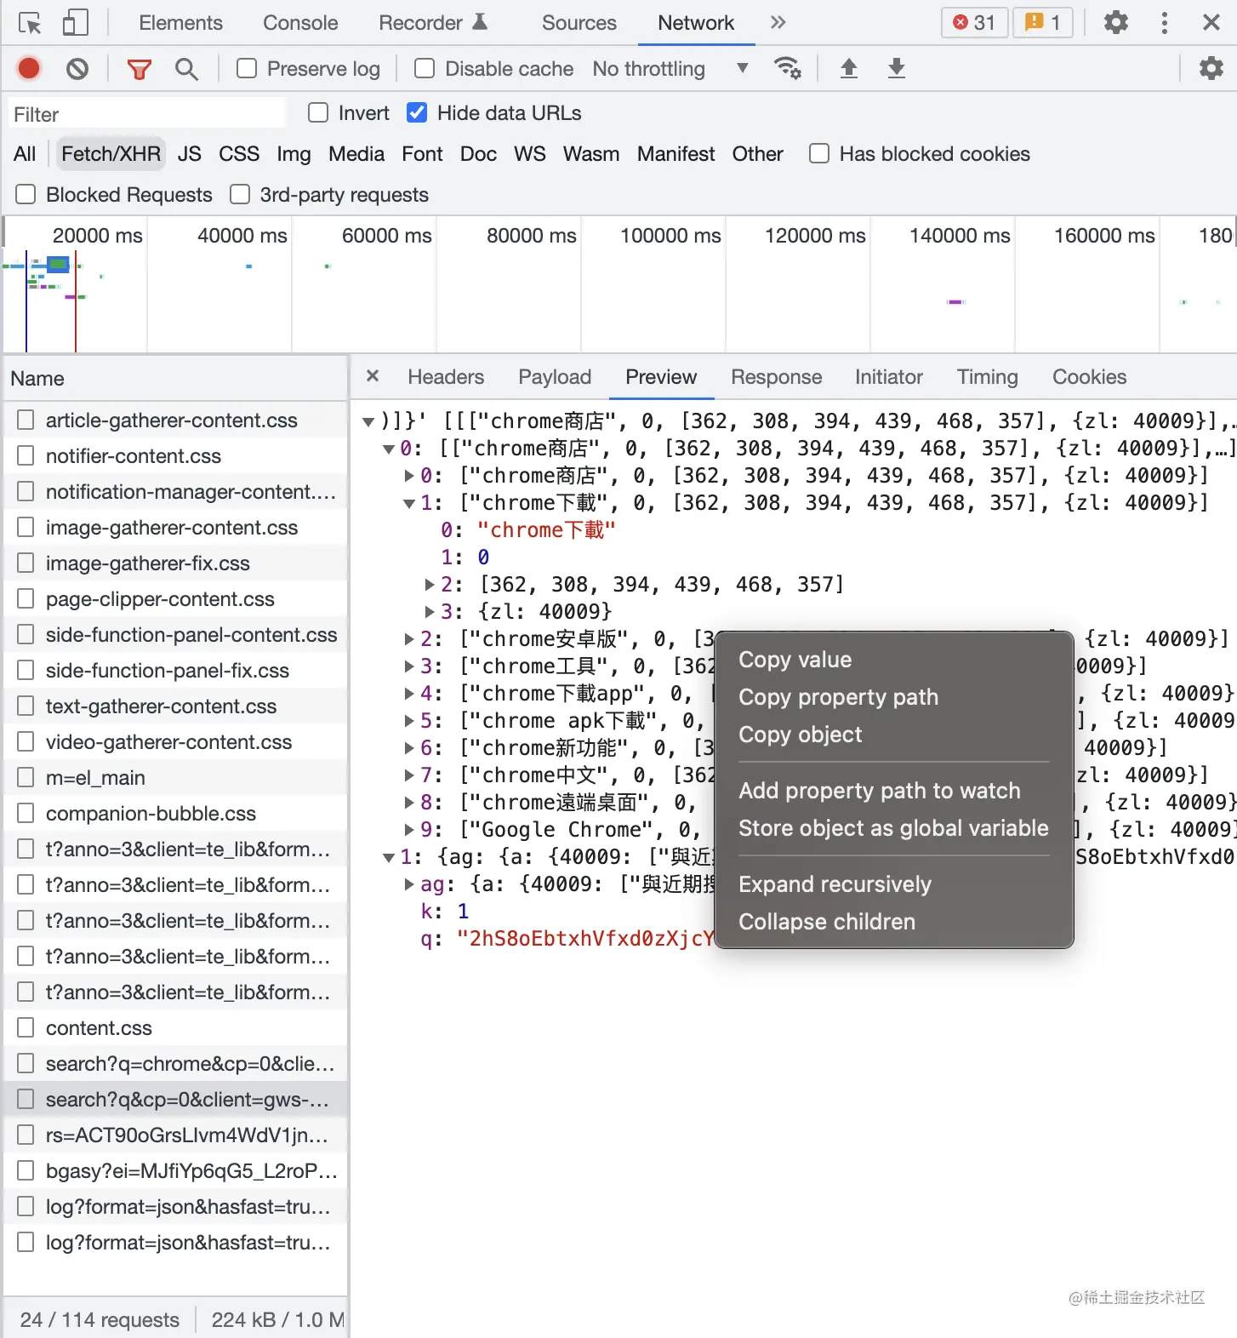Collapse the root )]}' JSON node
This screenshot has height=1338, width=1237.
point(368,421)
